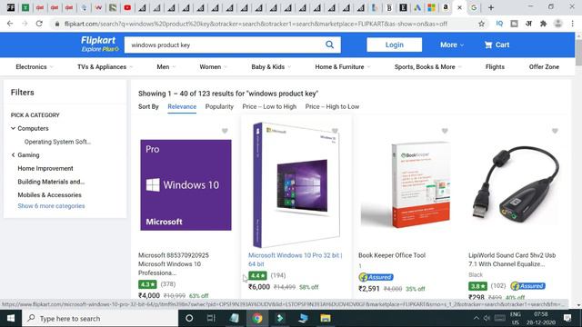Open the More dropdown

point(452,45)
